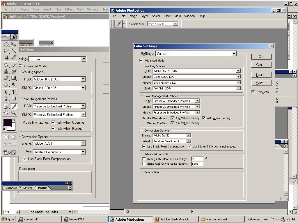Pick the Paintbrush tool
Image resolution: width=298 pixels, height=223 pixels.
click(13, 65)
